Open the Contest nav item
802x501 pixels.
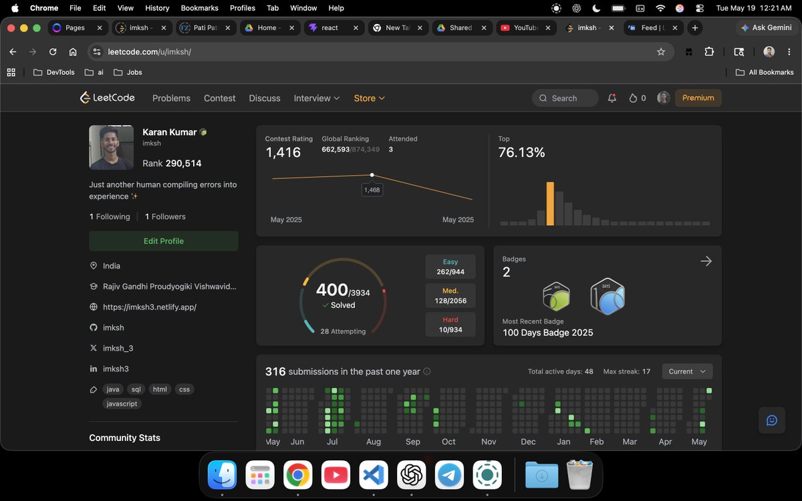click(220, 98)
